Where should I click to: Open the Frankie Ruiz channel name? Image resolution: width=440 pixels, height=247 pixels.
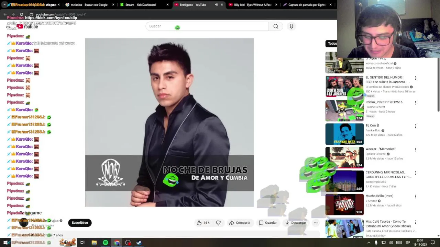pos(373,130)
